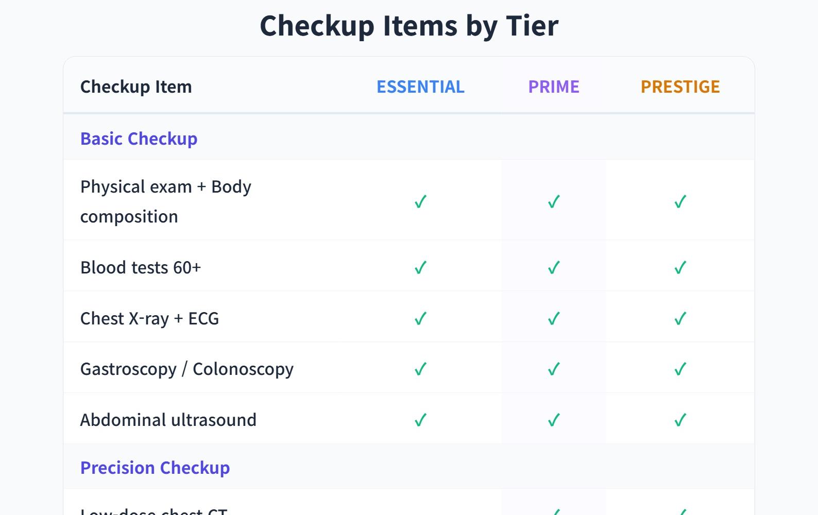This screenshot has width=818, height=515.
Task: Select the PRIME tier column header
Action: coord(554,87)
